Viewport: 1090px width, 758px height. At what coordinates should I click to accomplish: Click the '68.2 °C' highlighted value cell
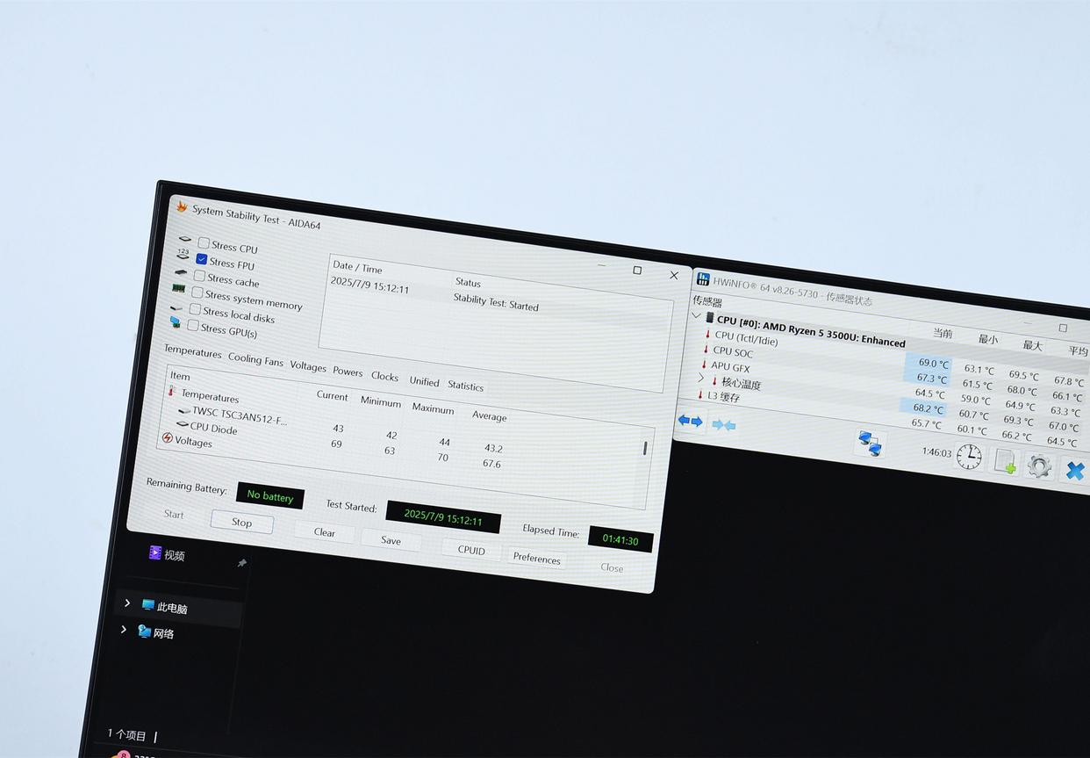point(923,407)
